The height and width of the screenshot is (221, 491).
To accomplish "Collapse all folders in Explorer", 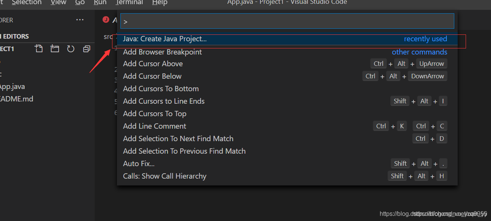I will coord(87,49).
